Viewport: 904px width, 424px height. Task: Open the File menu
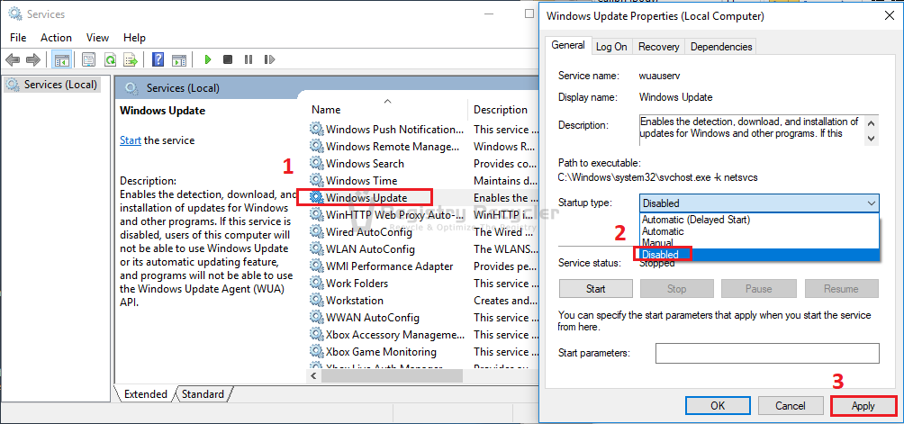click(18, 38)
